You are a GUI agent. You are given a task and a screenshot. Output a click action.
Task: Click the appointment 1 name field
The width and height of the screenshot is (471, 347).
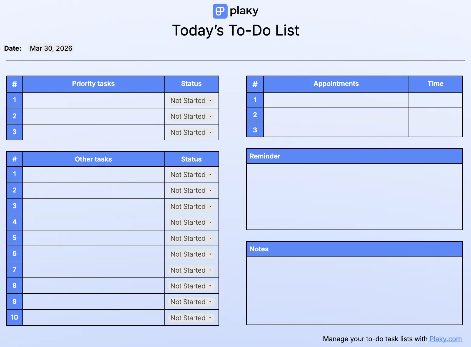pyautogui.click(x=336, y=100)
